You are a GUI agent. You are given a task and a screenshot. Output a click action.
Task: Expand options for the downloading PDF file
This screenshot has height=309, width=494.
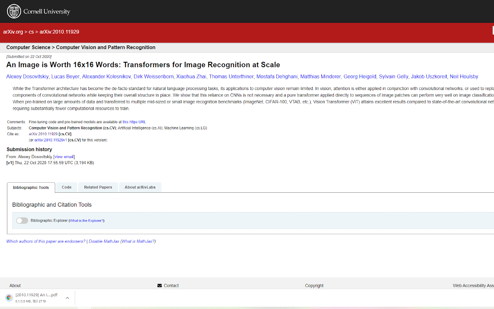(67, 297)
